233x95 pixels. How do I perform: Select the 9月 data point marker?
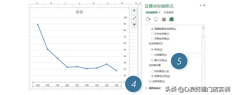pyautogui.click(x=38, y=25)
